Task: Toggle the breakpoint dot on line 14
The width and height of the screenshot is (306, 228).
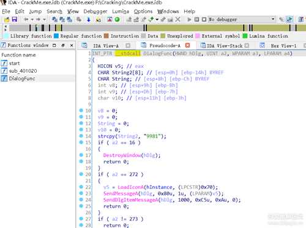Action: (81, 136)
